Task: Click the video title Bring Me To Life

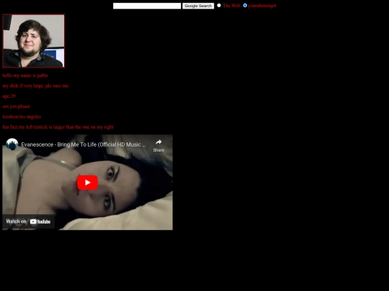Action: click(x=84, y=144)
